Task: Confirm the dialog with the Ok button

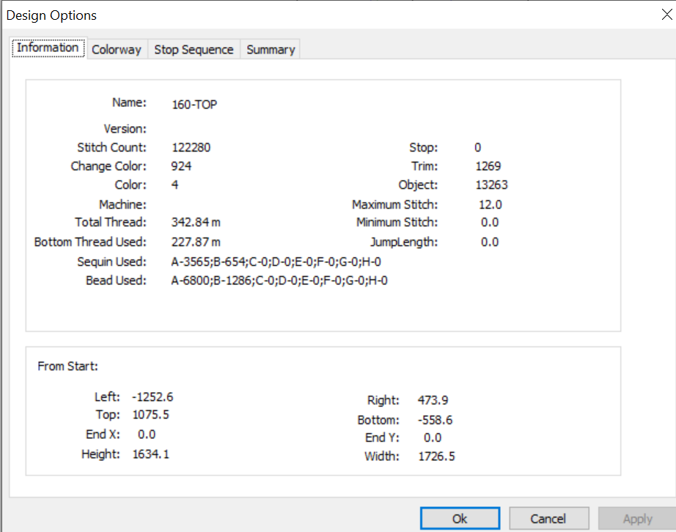Action: 460,518
